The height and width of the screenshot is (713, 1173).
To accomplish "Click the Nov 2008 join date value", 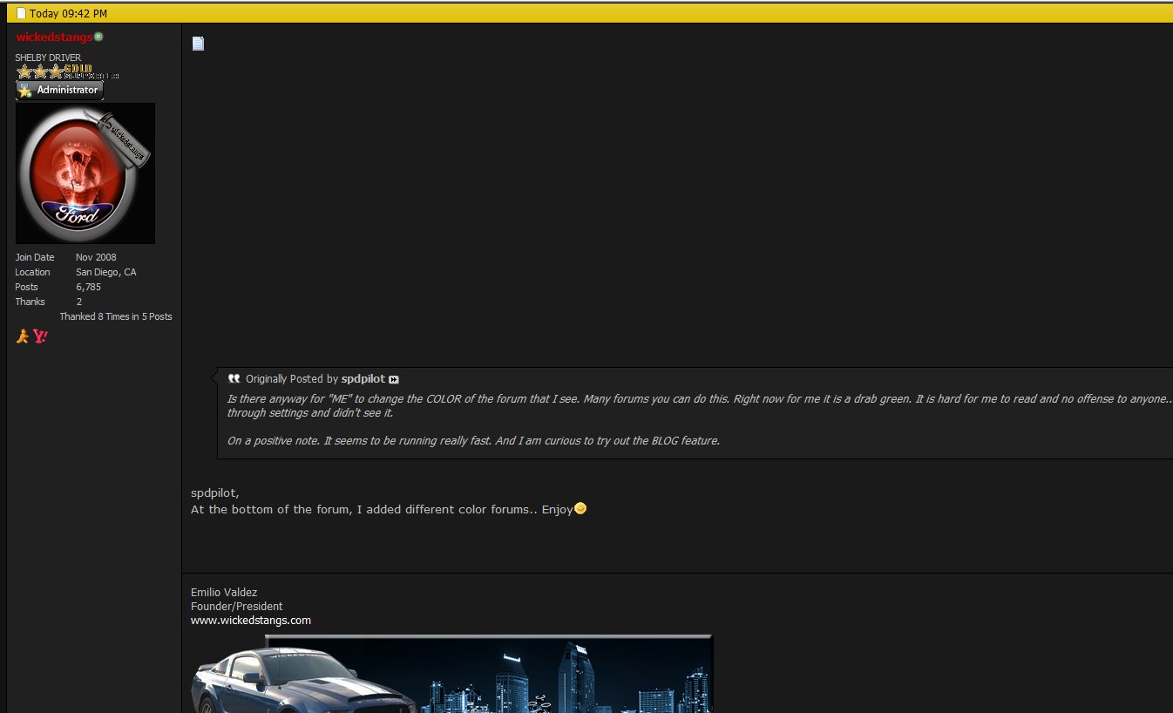I will click(96, 257).
